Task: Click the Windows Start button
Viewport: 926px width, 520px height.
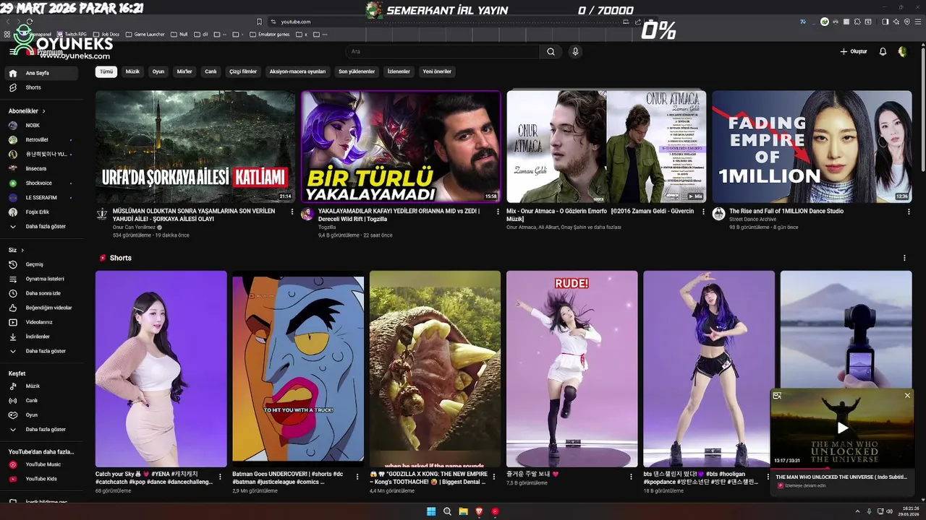Action: click(431, 511)
